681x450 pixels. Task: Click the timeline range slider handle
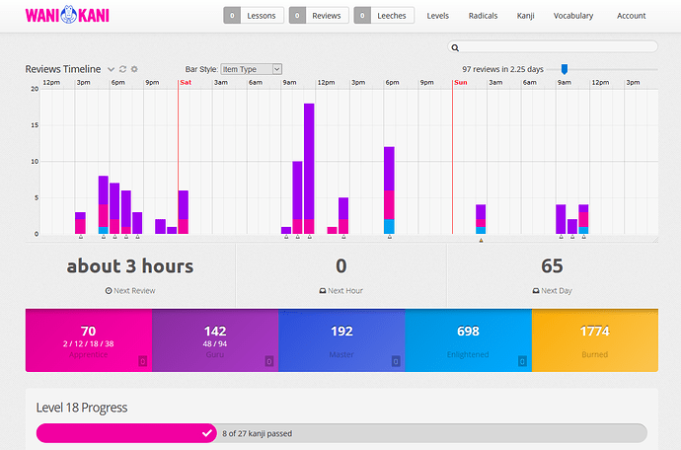pos(565,69)
